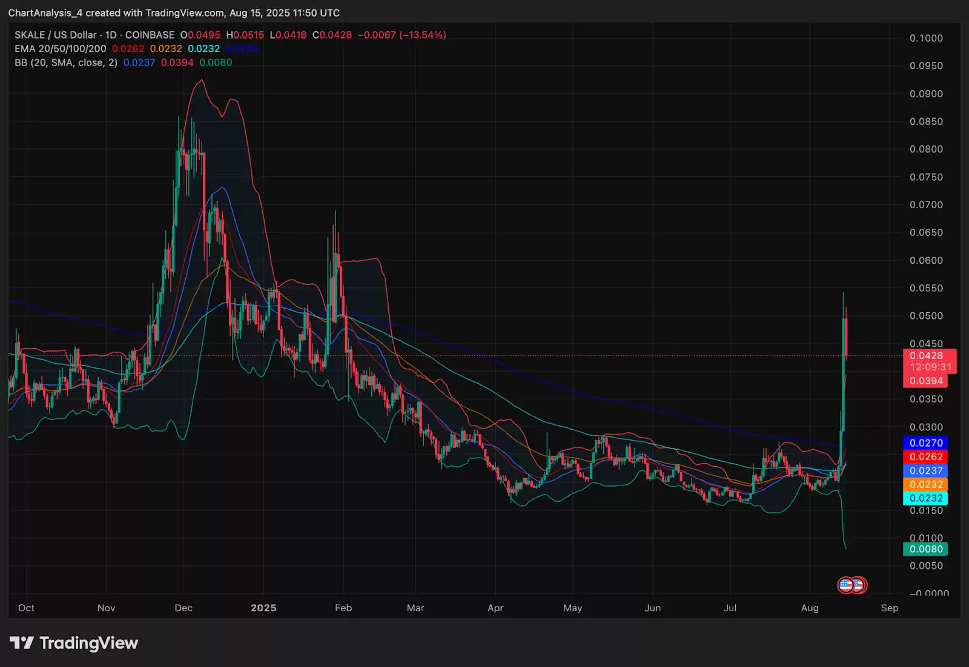Click the TradingView logo at bottom left
This screenshot has width=969, height=667.
[73, 643]
